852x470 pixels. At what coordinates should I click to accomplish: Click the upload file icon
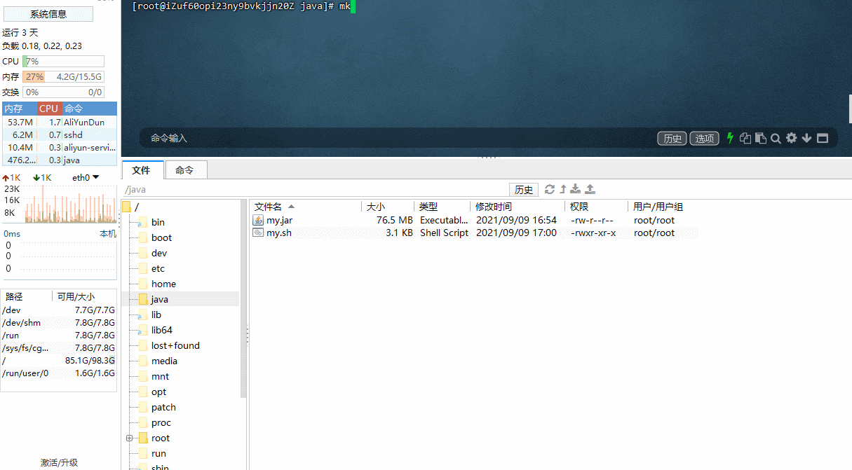point(590,189)
